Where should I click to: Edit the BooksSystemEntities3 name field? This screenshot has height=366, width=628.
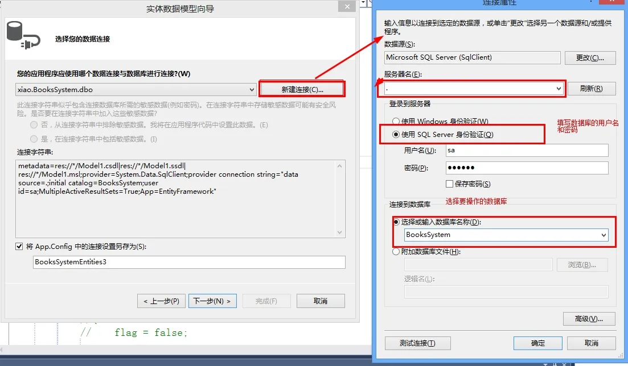(x=189, y=262)
